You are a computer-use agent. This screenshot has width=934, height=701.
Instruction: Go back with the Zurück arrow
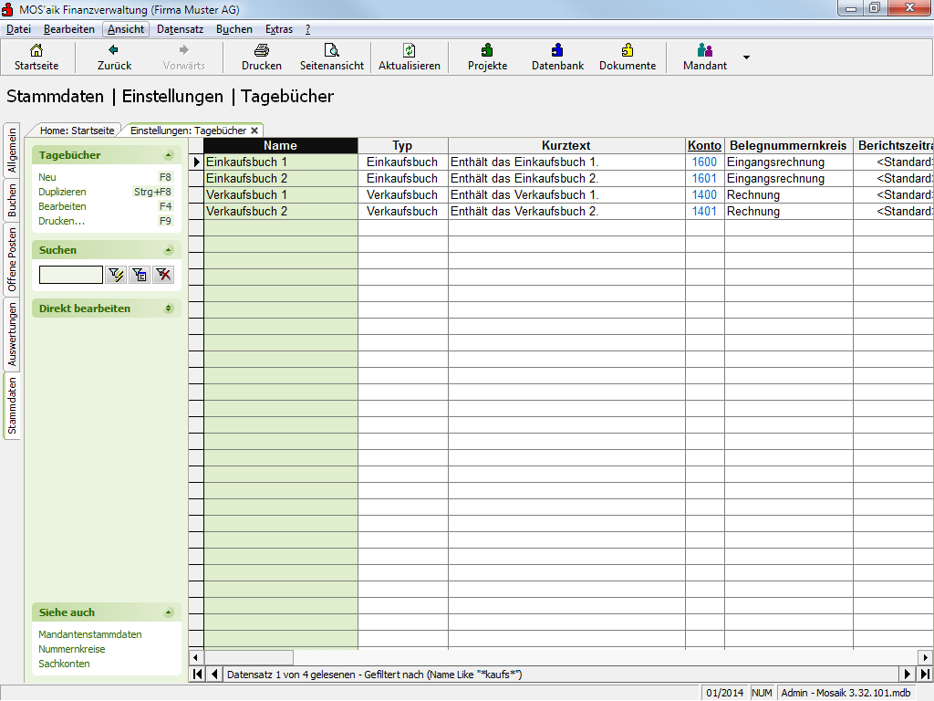114,51
